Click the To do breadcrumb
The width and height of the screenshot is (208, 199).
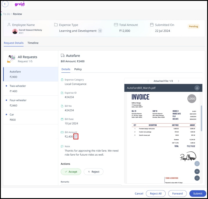pos(6,14)
